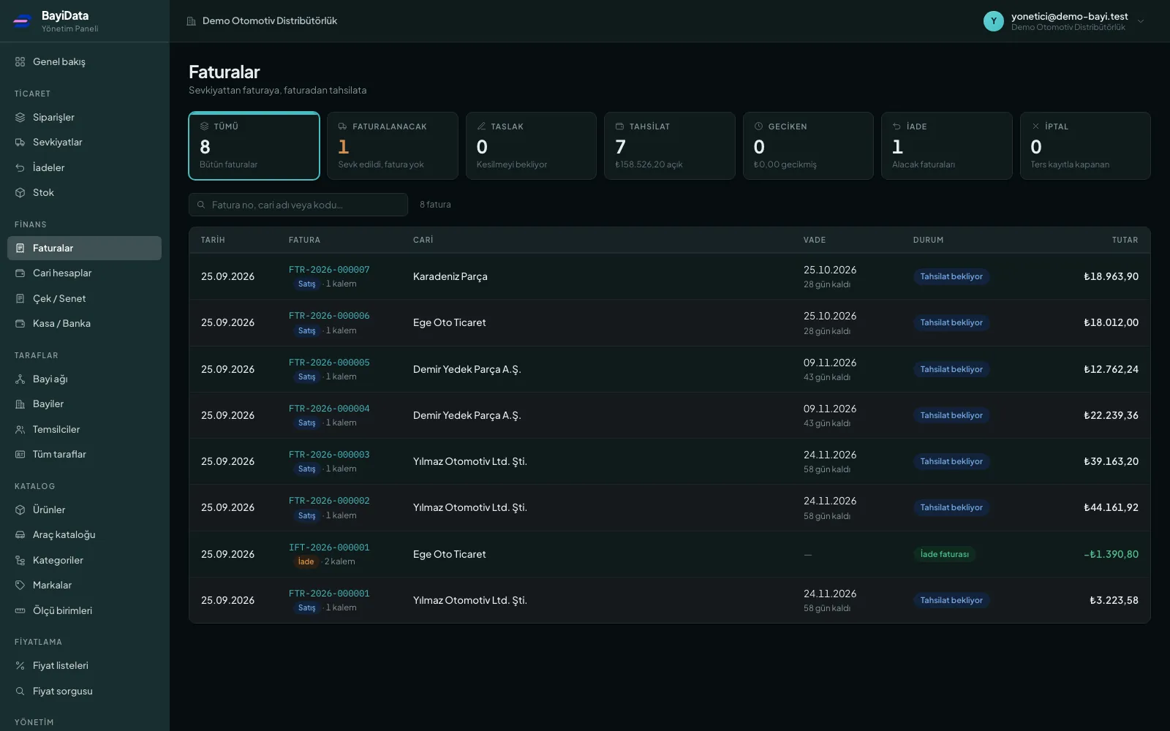Click the Cari hesaplar sidebar icon
The width and height of the screenshot is (1170, 731).
tap(20, 273)
